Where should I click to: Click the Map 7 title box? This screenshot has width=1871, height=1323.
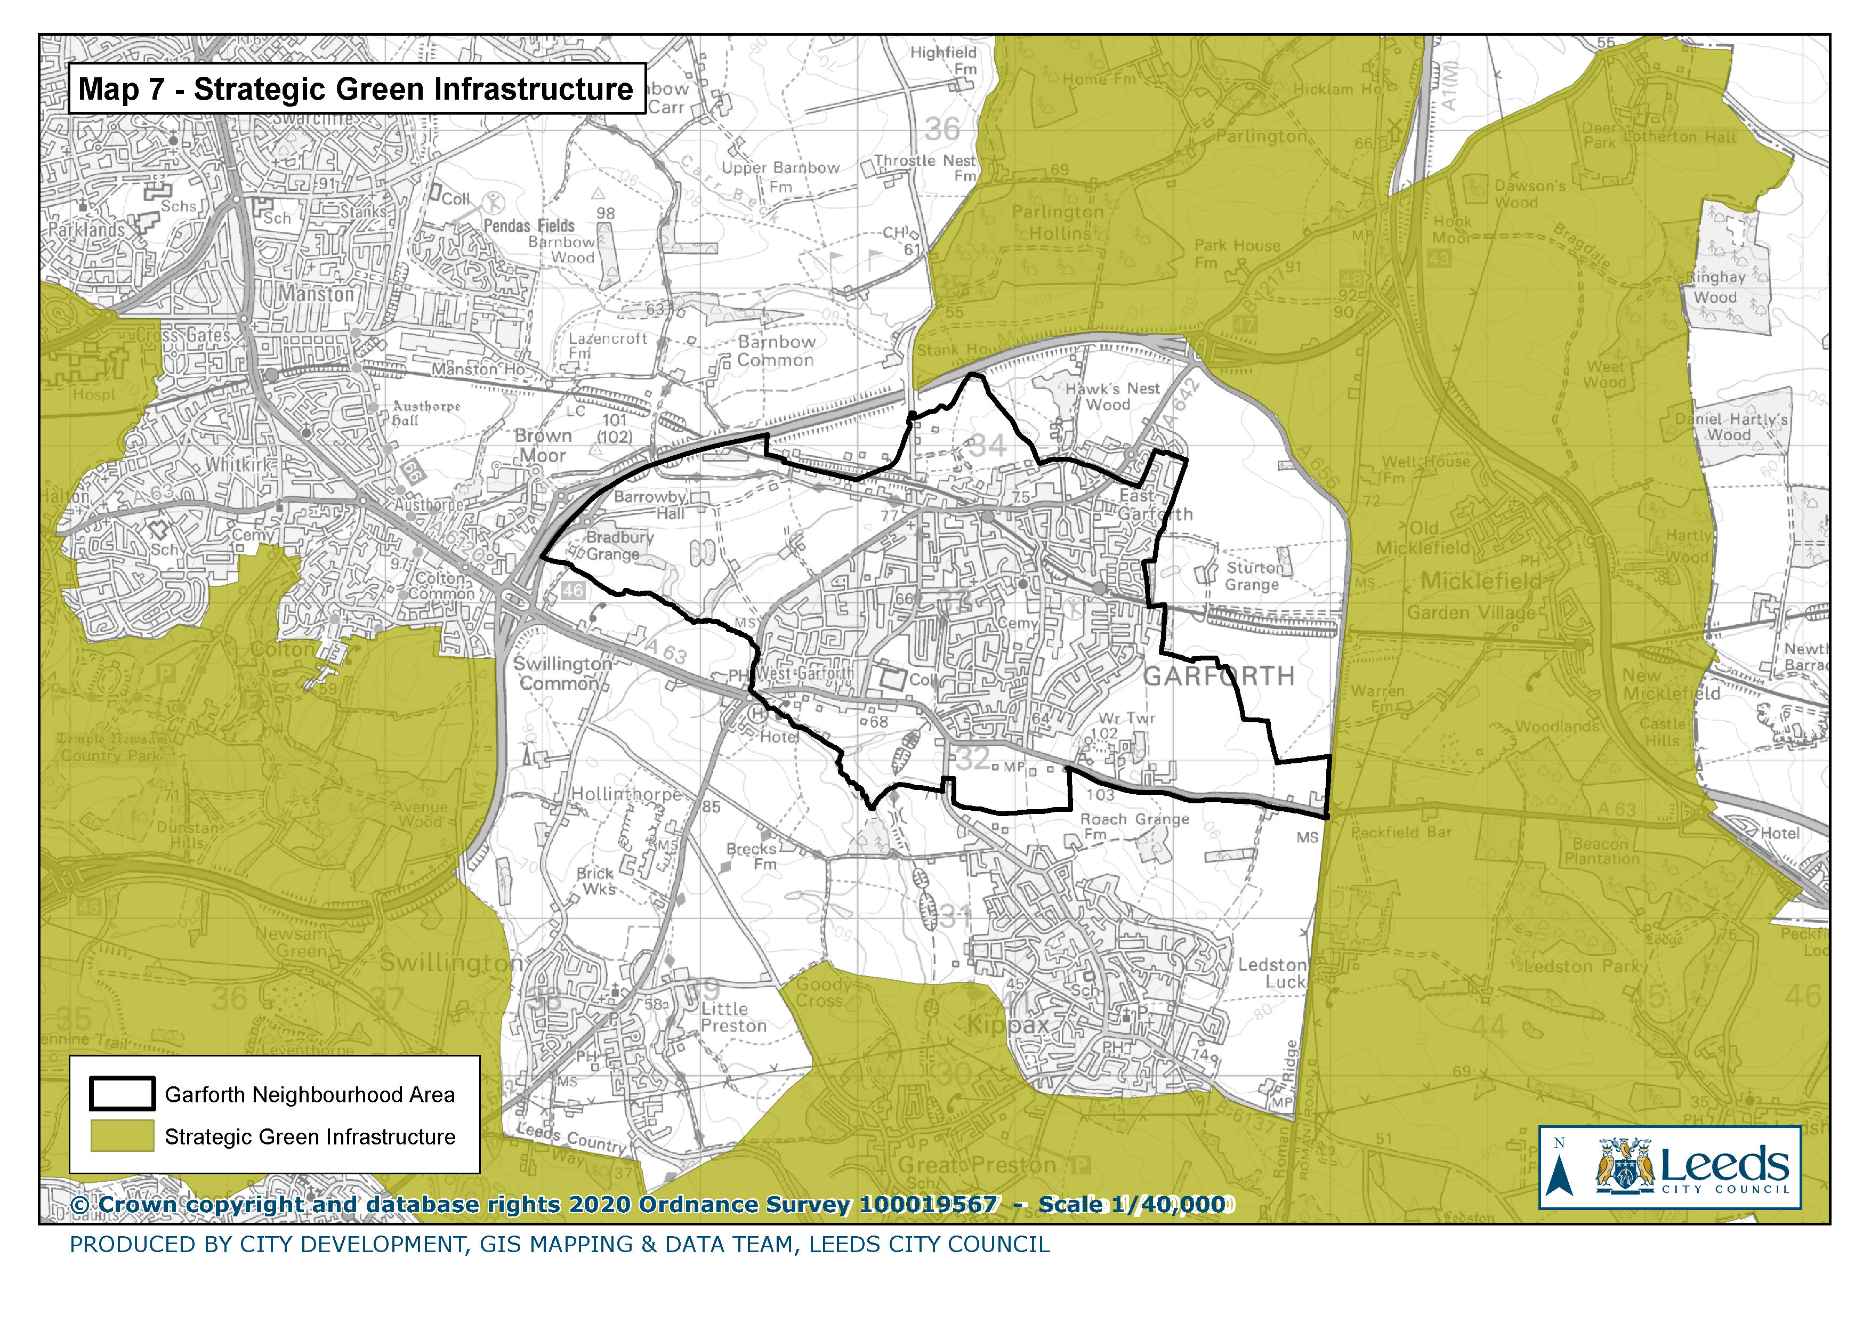(x=356, y=89)
